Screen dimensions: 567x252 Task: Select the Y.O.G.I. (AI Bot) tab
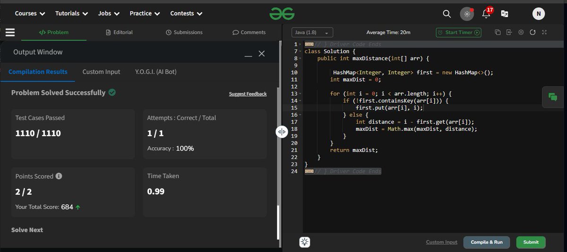[155, 72]
